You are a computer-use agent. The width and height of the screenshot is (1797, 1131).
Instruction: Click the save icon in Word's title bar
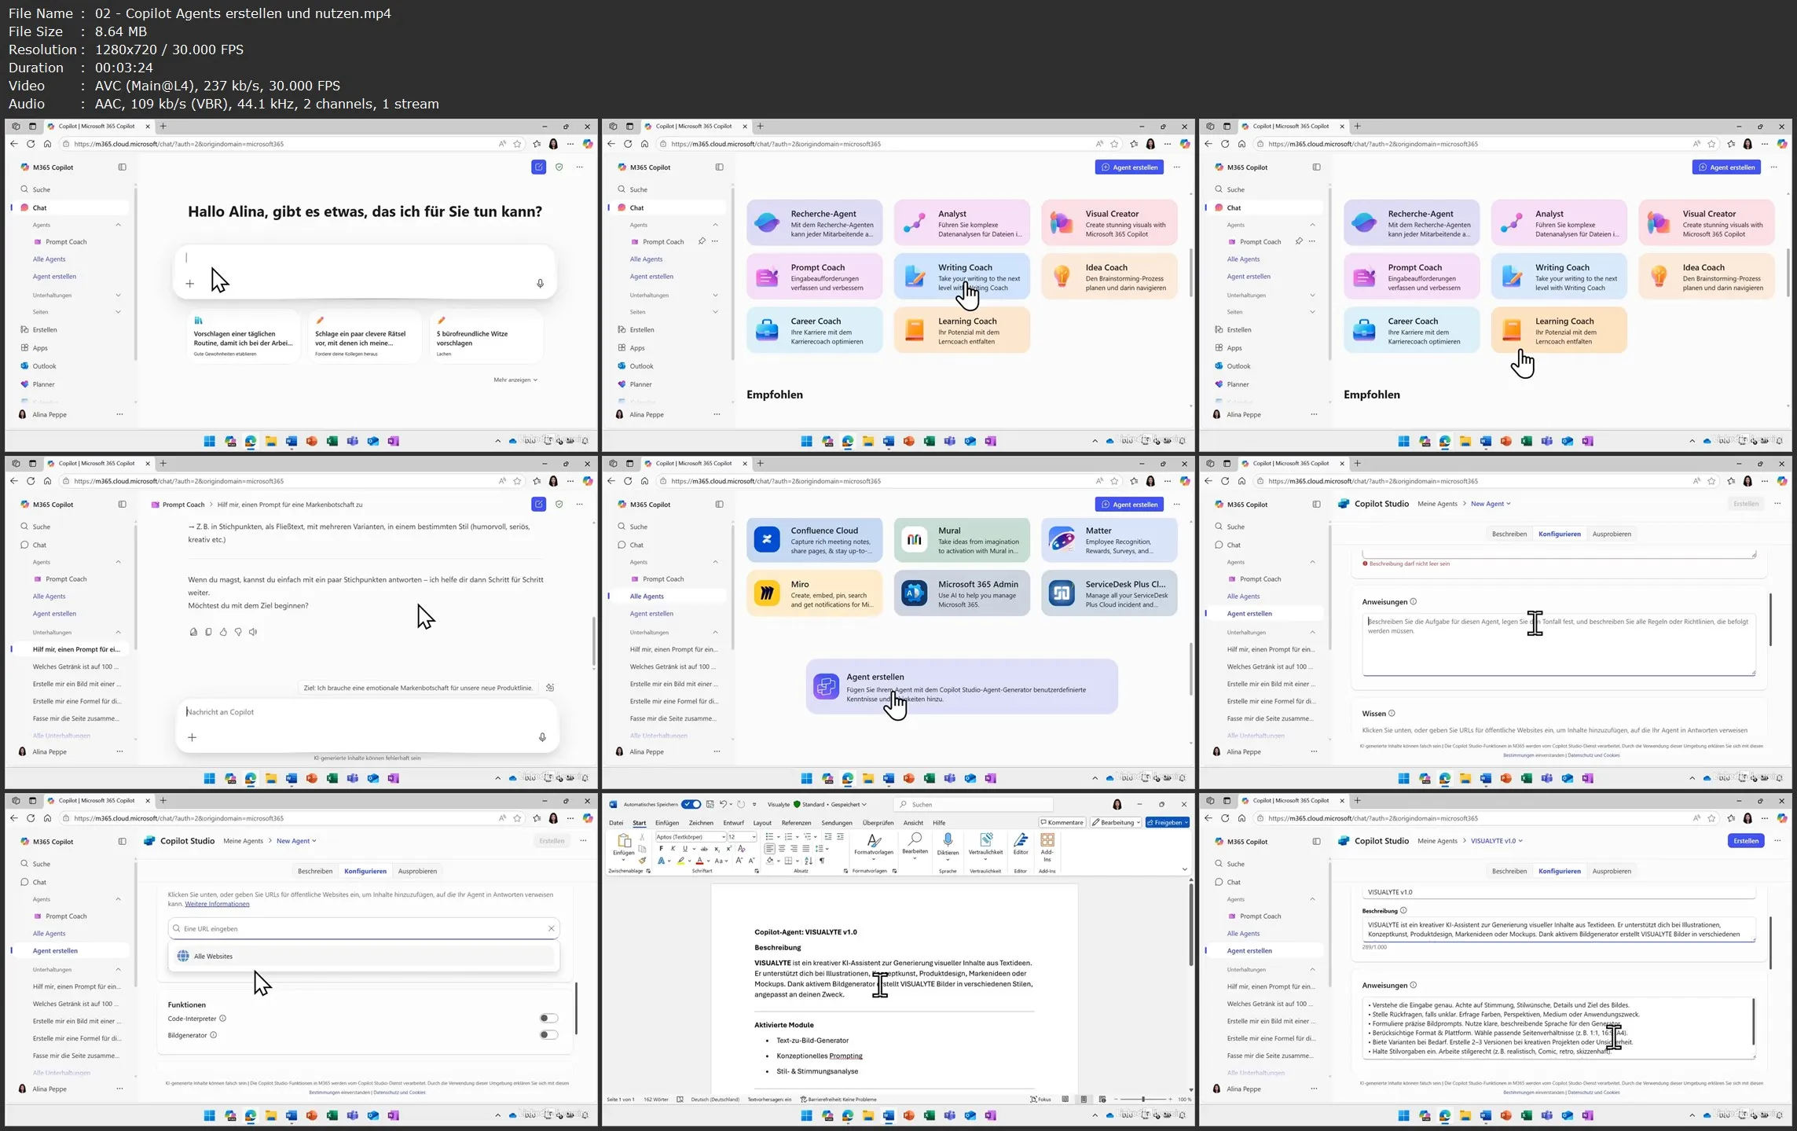pos(710,804)
